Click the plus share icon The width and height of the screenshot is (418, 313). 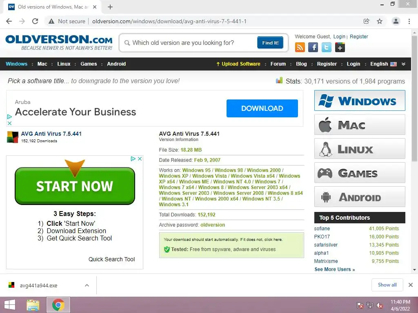340,47
